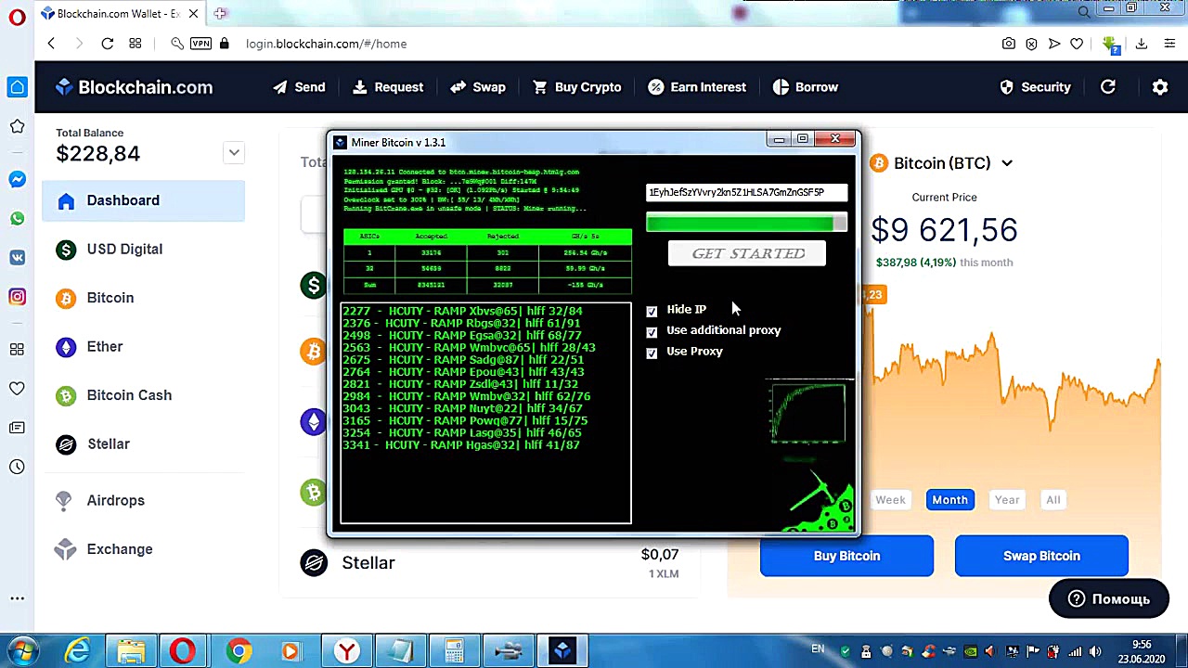
Task: Click GET STARTED in miner window
Action: (747, 253)
